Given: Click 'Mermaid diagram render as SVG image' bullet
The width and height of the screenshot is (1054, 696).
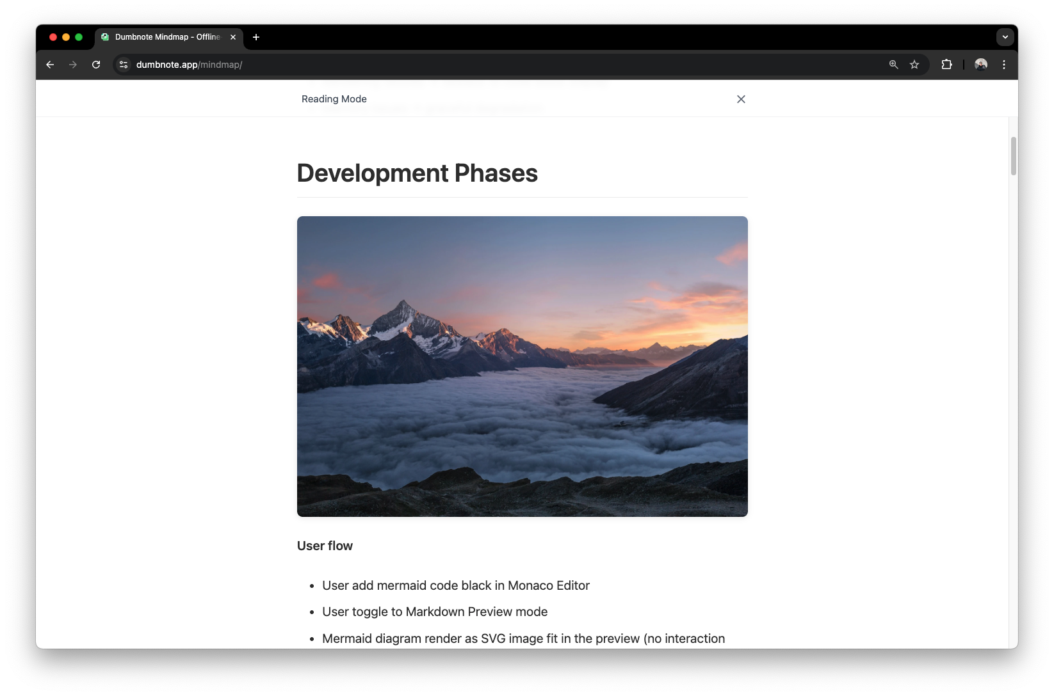Looking at the screenshot, I should coord(523,638).
